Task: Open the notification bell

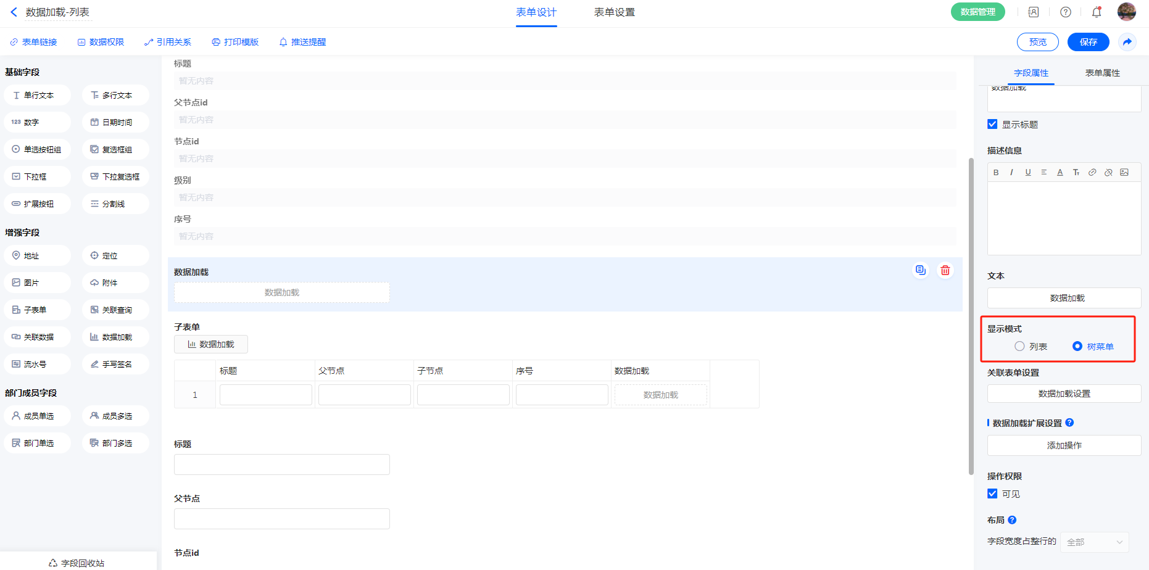Action: tap(1097, 12)
